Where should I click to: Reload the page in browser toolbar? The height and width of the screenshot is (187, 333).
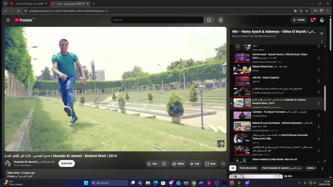18,11
